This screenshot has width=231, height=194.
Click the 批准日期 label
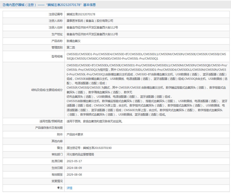pos(57,161)
